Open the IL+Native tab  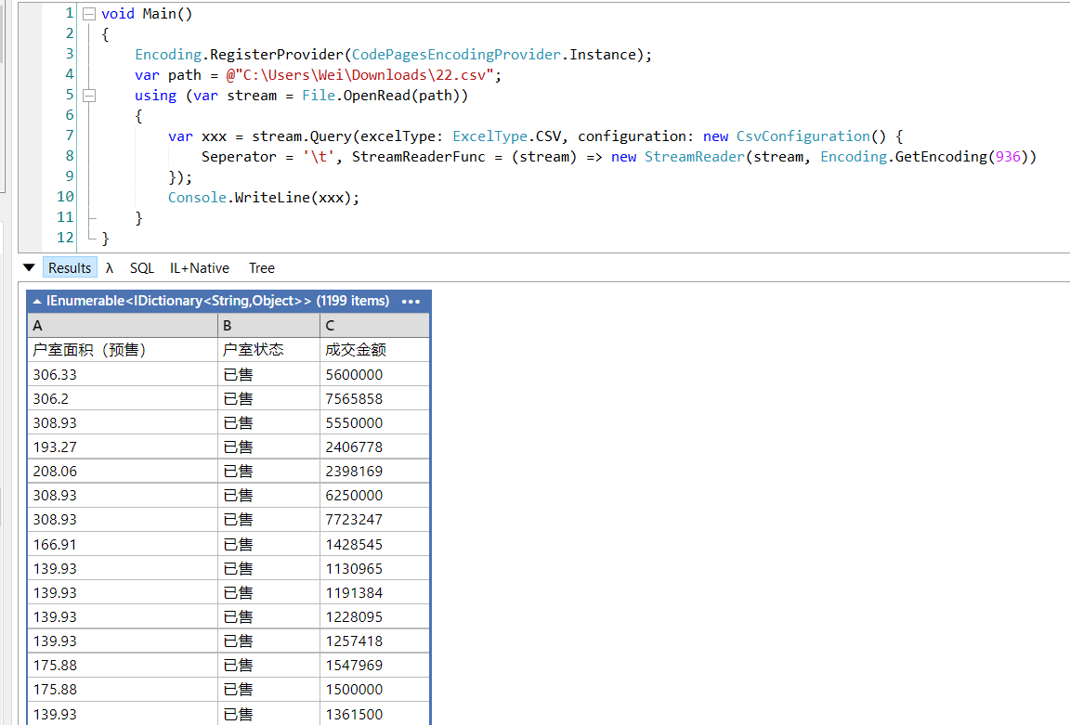click(x=200, y=267)
